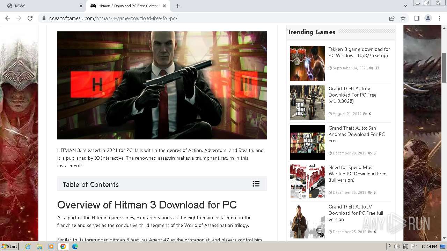Open Grand Theft Auto V Download link

(352, 95)
